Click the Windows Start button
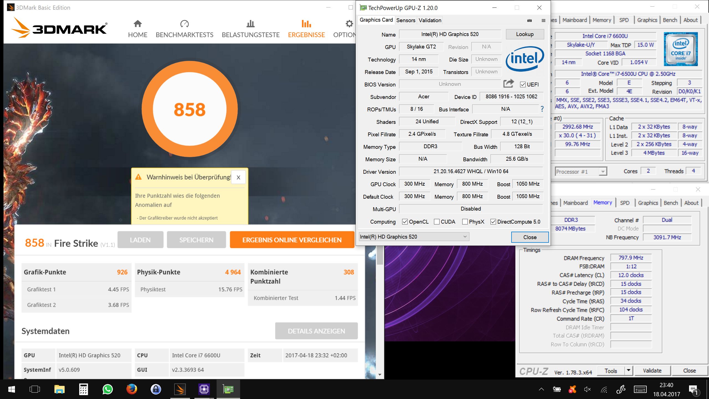 (x=12, y=389)
